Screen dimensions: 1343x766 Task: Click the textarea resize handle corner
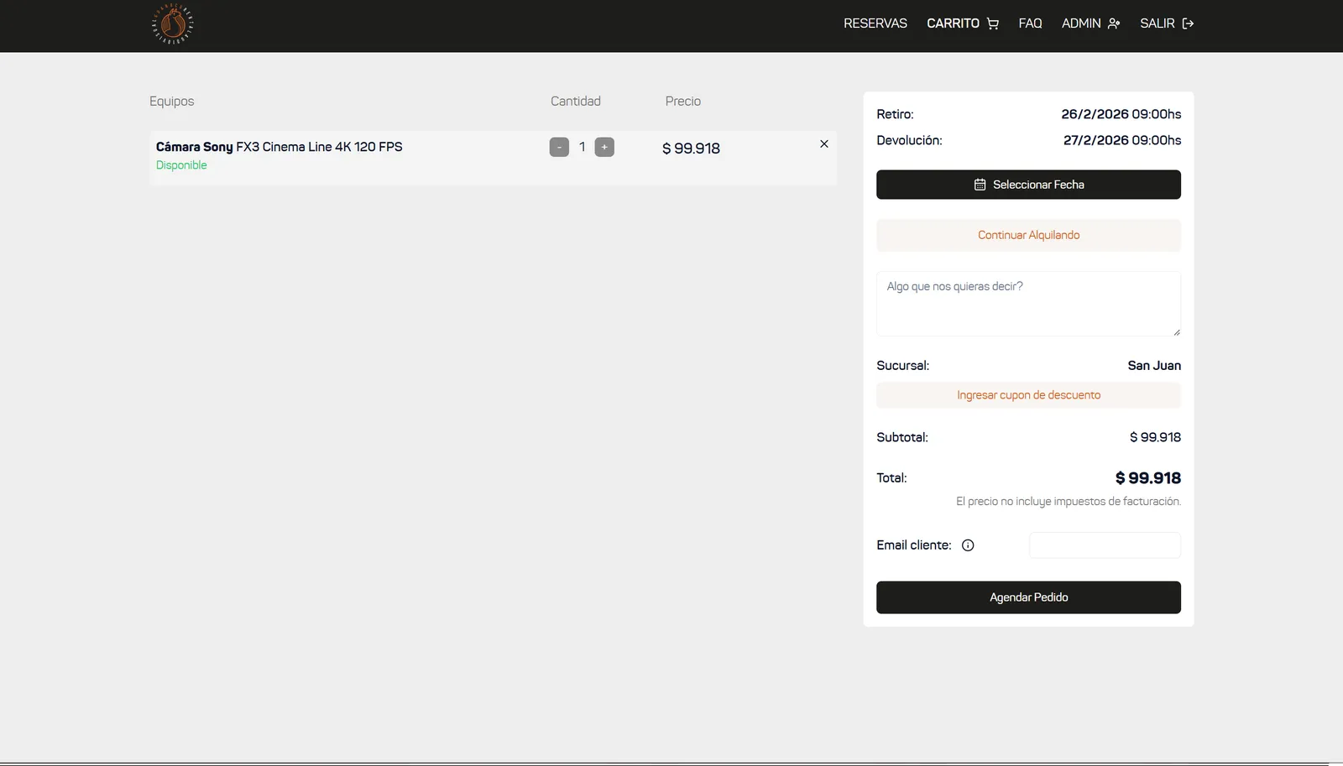click(1177, 332)
